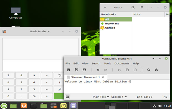Click the calculator key 2
Screen dimensions: 172x109
21,89
